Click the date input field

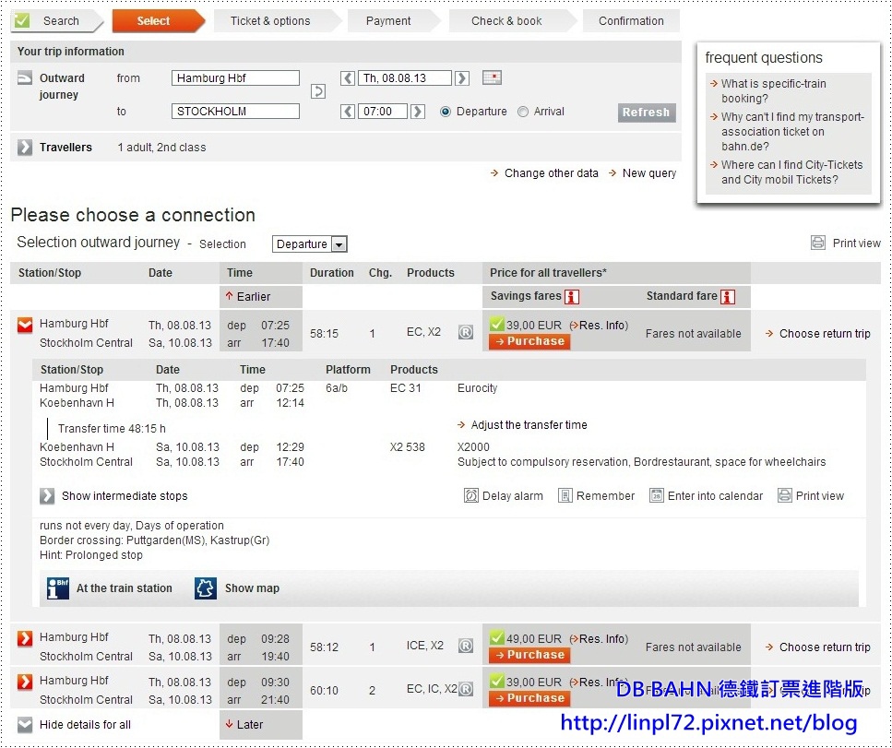point(405,77)
